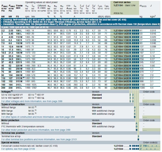Click torque value 1282 Nm
Screen dimensions: 162x152
click(x=34, y=88)
